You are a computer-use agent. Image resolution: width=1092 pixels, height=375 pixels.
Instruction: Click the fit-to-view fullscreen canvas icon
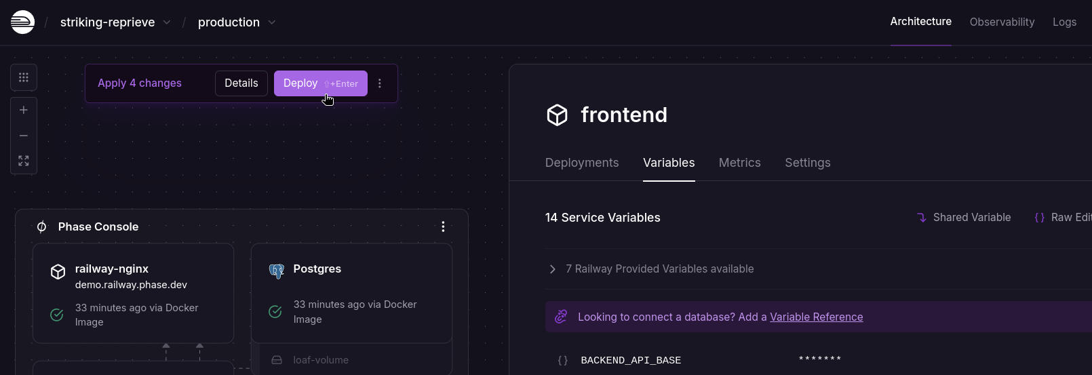pyautogui.click(x=24, y=161)
